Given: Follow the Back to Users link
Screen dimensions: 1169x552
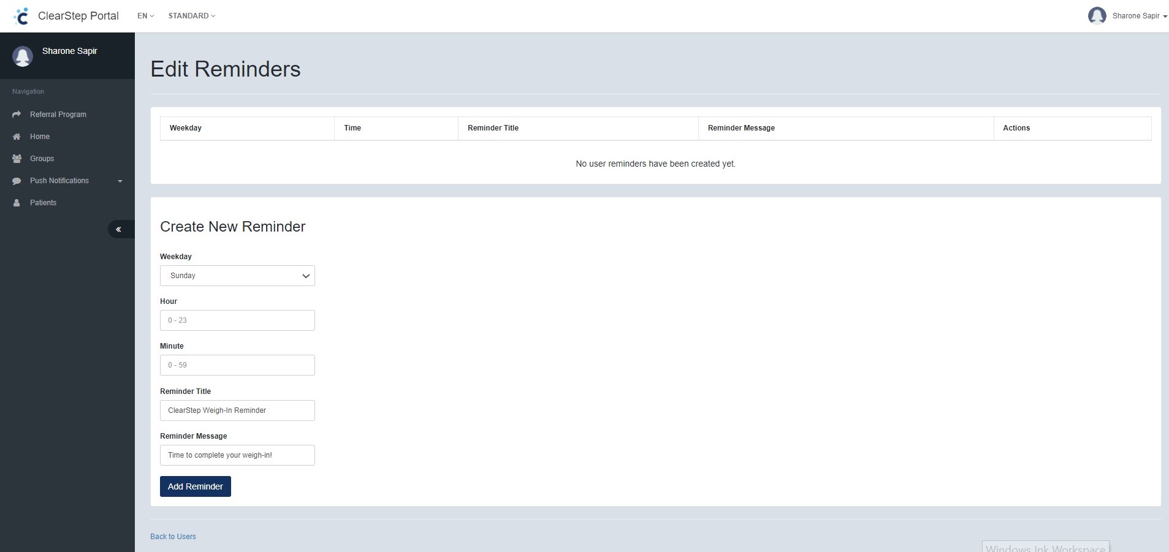Looking at the screenshot, I should point(173,537).
